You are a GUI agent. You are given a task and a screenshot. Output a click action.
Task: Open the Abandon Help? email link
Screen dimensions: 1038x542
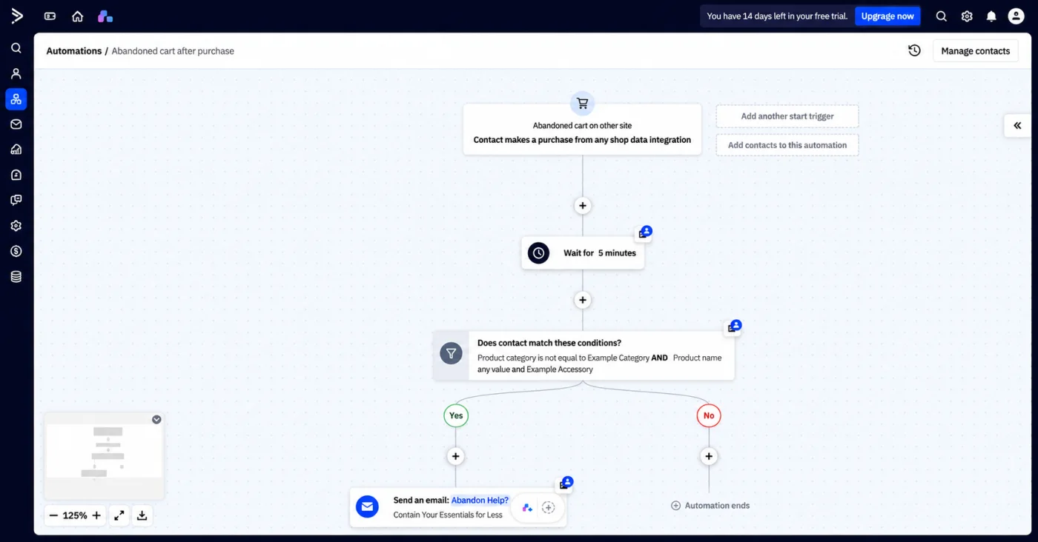pos(480,501)
